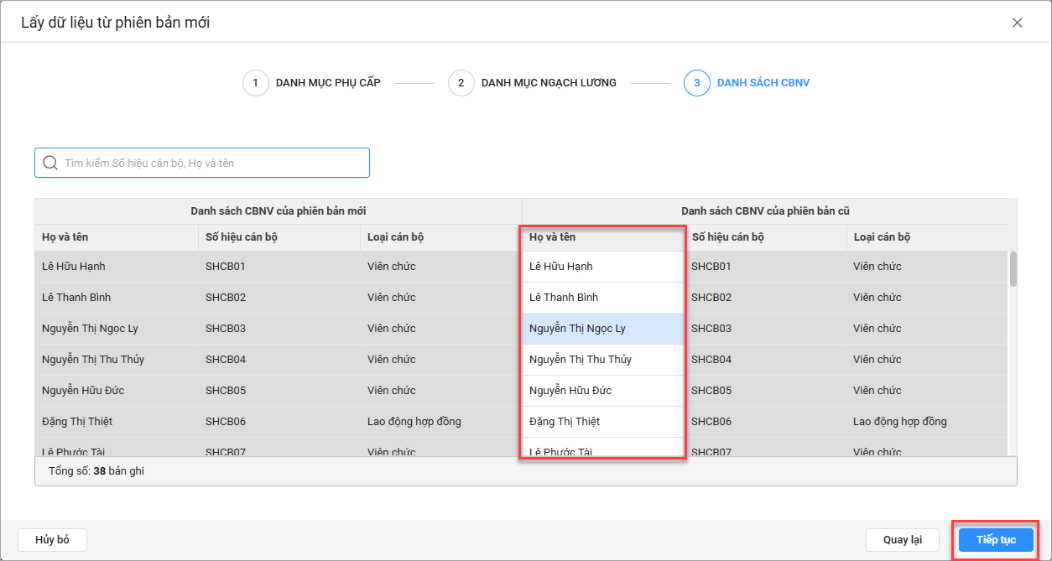The height and width of the screenshot is (561, 1052).
Task: Click the search magnifier icon
Action: 50,163
